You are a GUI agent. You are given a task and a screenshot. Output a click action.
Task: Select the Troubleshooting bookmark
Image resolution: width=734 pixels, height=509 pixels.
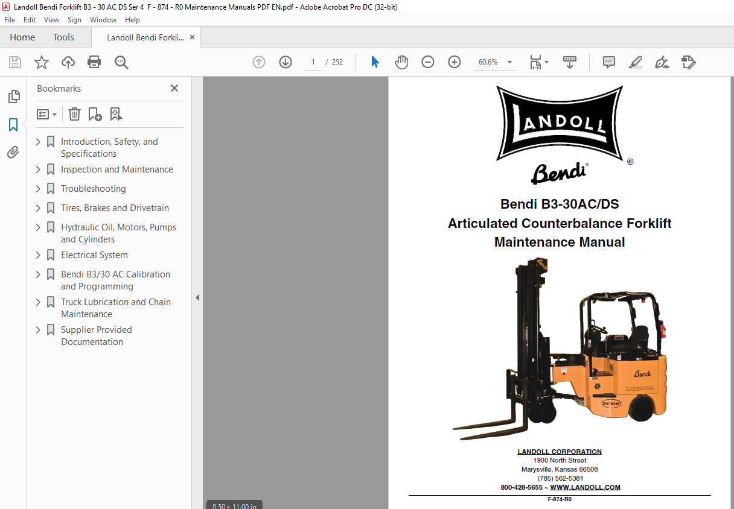tap(94, 189)
